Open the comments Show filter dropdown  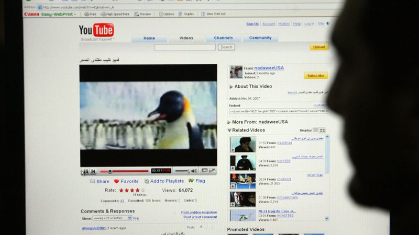112,218
